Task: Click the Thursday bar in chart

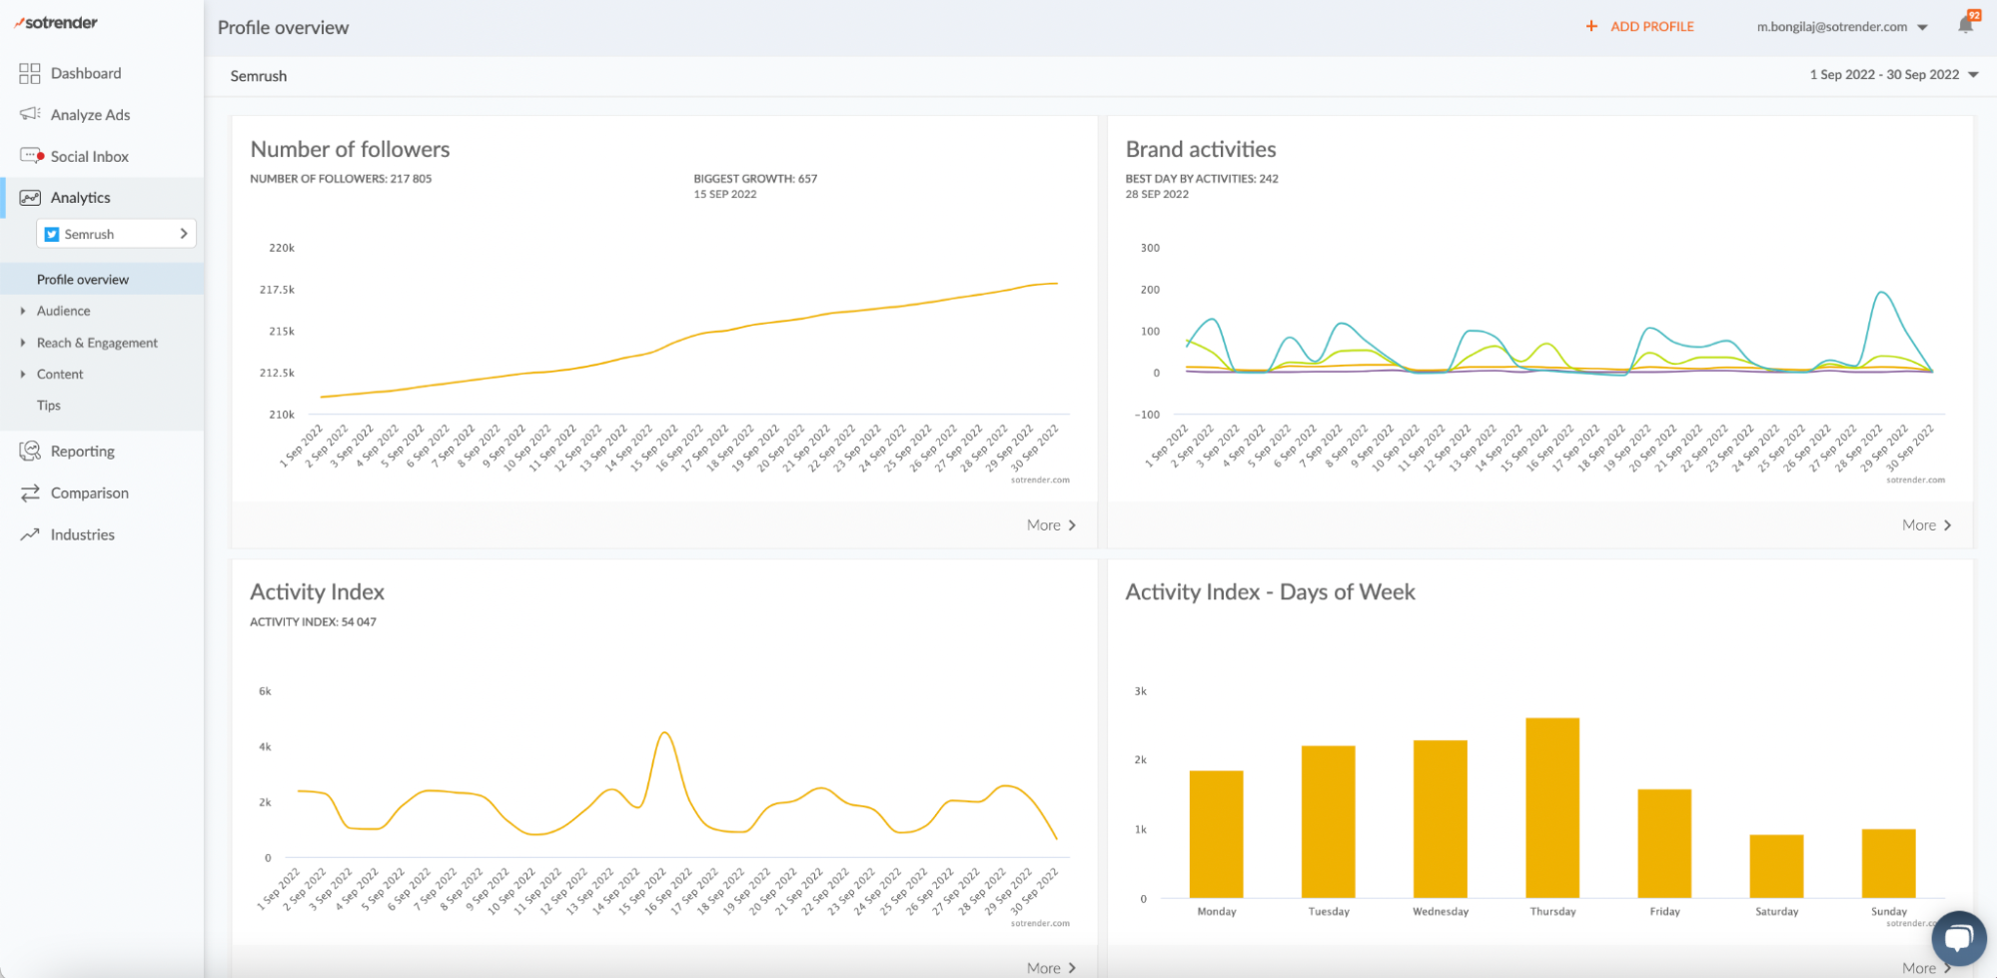Action: (1551, 807)
